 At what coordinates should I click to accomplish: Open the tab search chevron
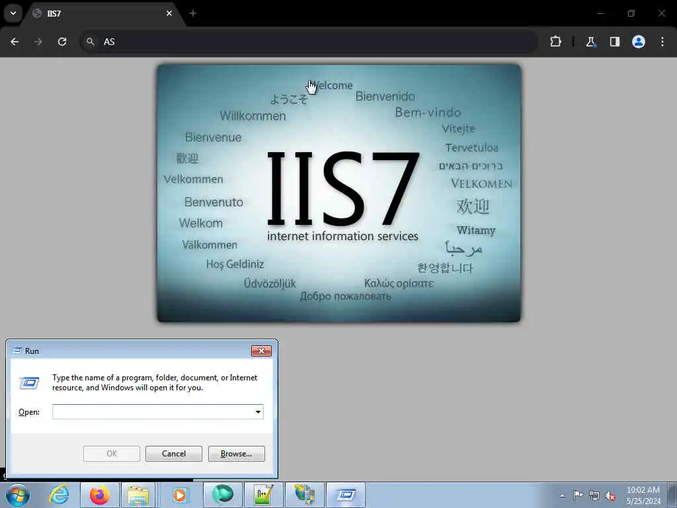13,13
